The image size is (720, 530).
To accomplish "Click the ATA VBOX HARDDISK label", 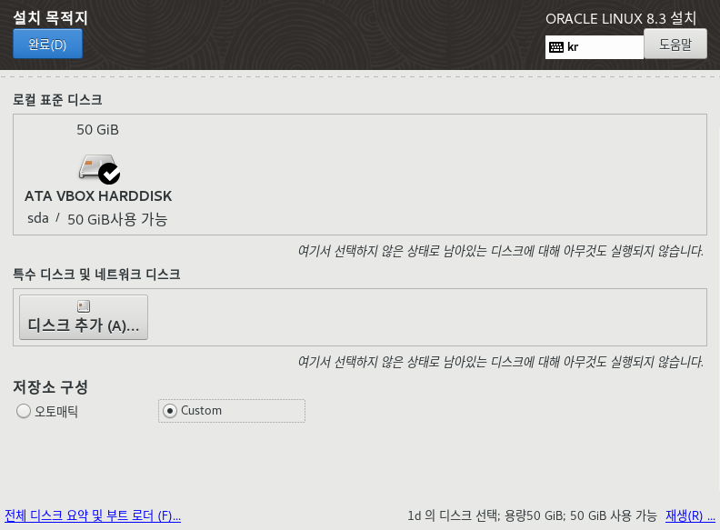I will click(x=98, y=196).
